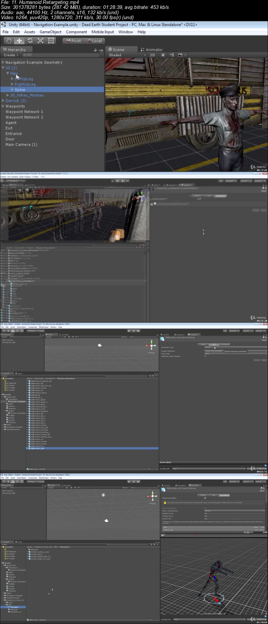This screenshot has height=624, width=268.
Task: Switch to the Game tab in the 00:53:12 frame
Action: click(19, 373)
